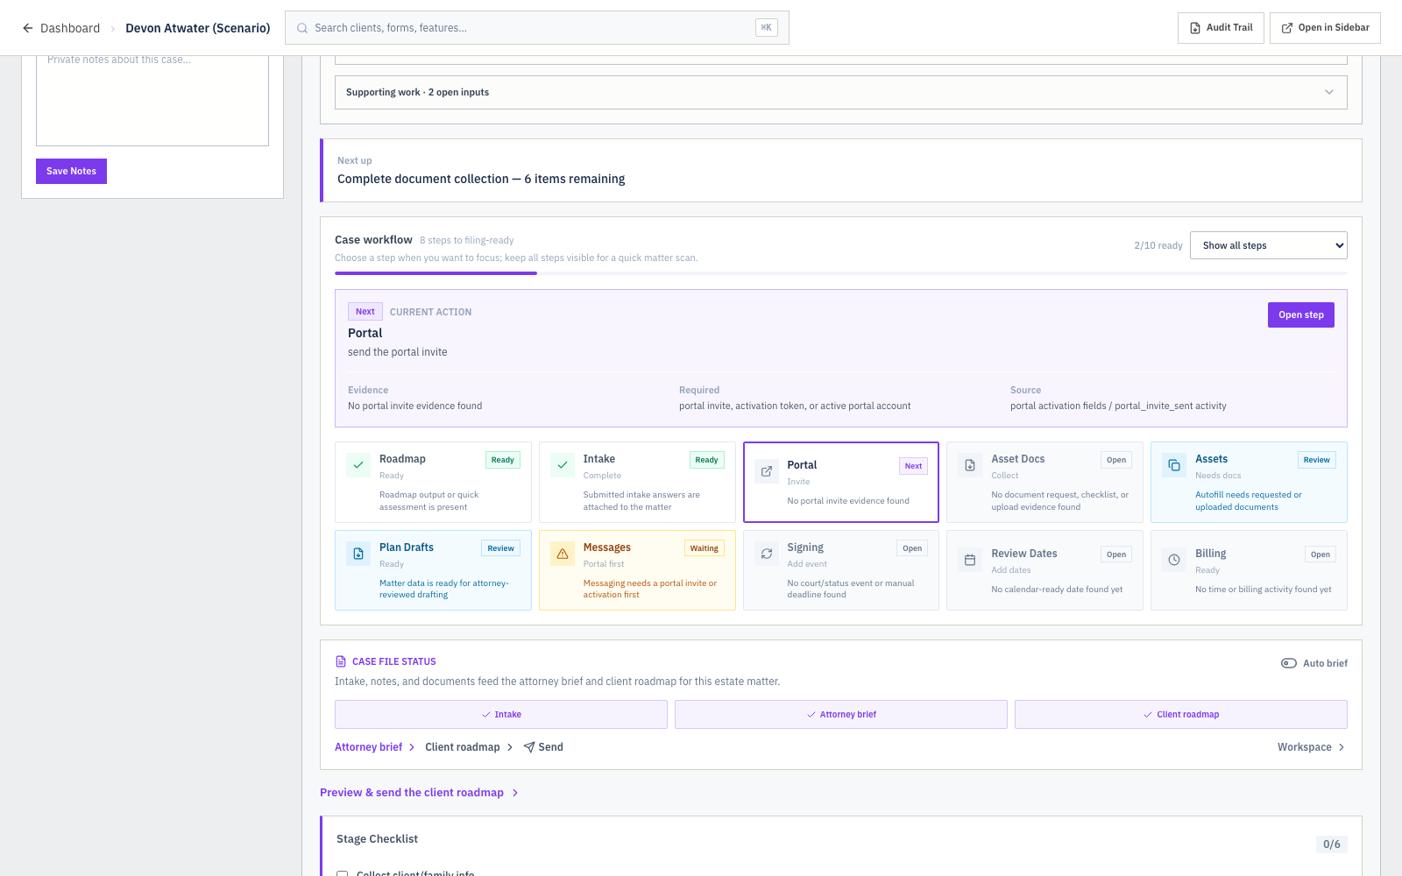Click the Audit Trail button
This screenshot has height=876, width=1402.
(x=1221, y=28)
